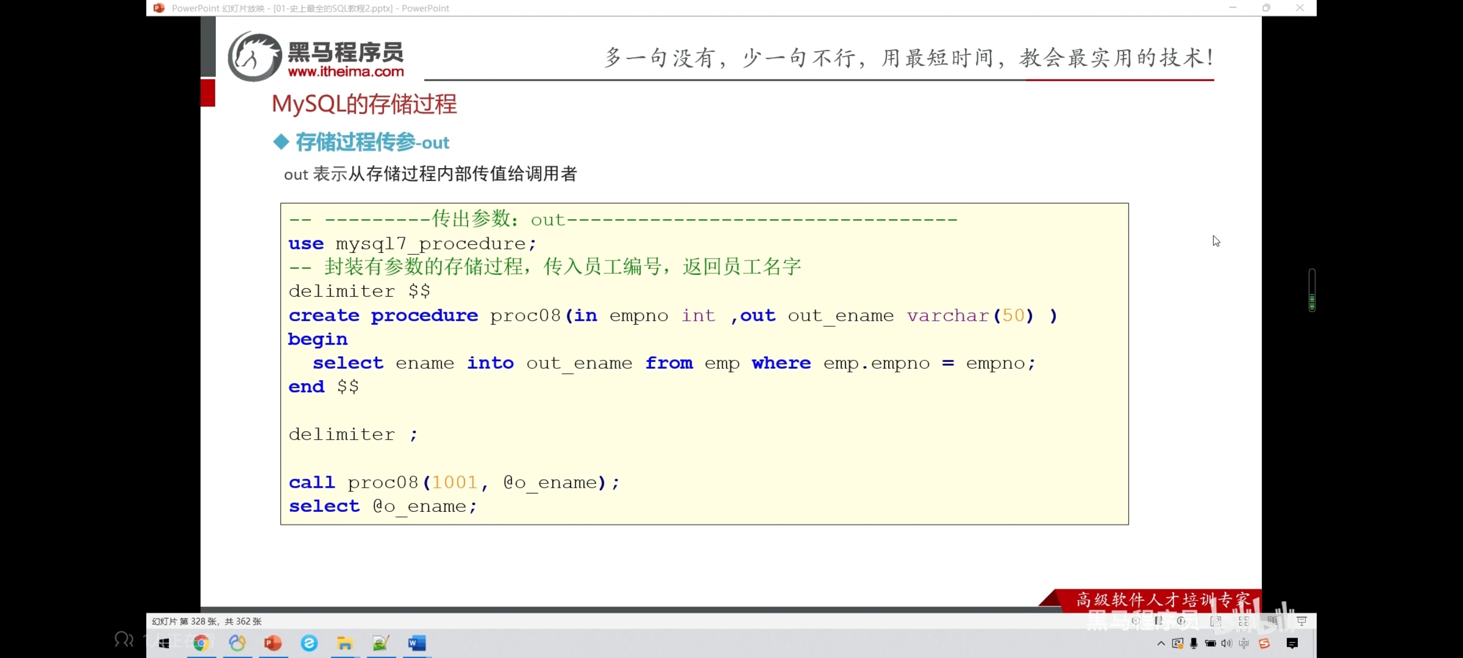Click the www.itheima.com link
Viewport: 1463px width, 658px height.
tap(345, 72)
